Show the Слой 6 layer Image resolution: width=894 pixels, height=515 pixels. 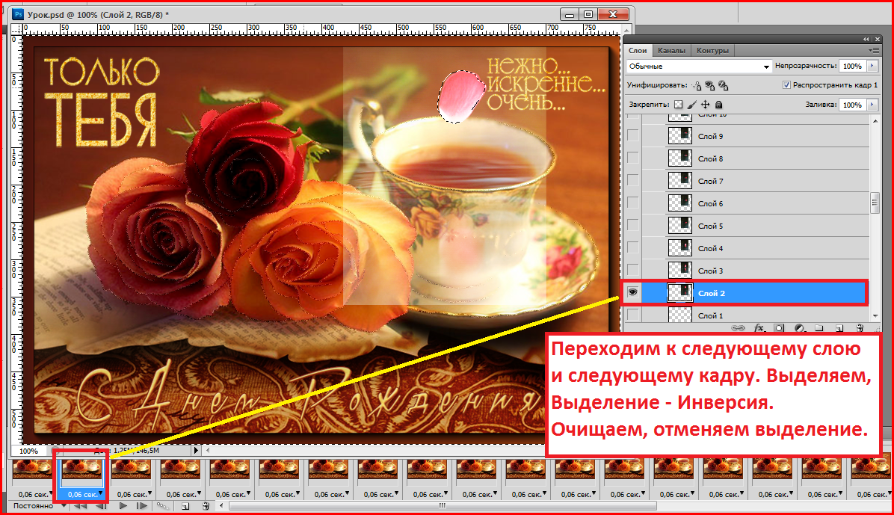coord(633,203)
